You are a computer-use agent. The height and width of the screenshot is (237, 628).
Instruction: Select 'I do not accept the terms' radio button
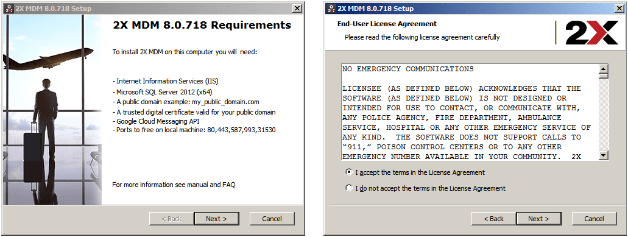(x=349, y=188)
